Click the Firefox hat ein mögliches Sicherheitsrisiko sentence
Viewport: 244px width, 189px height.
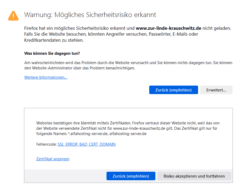(79, 28)
